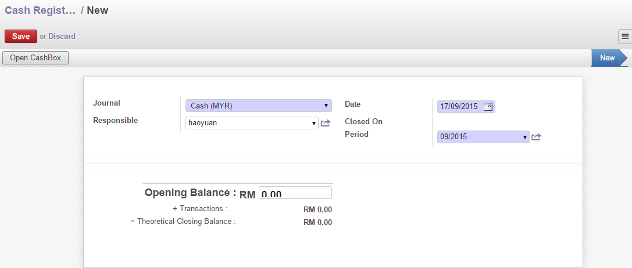Image resolution: width=632 pixels, height=268 pixels.
Task: Click the Period label
Action: [x=357, y=135]
